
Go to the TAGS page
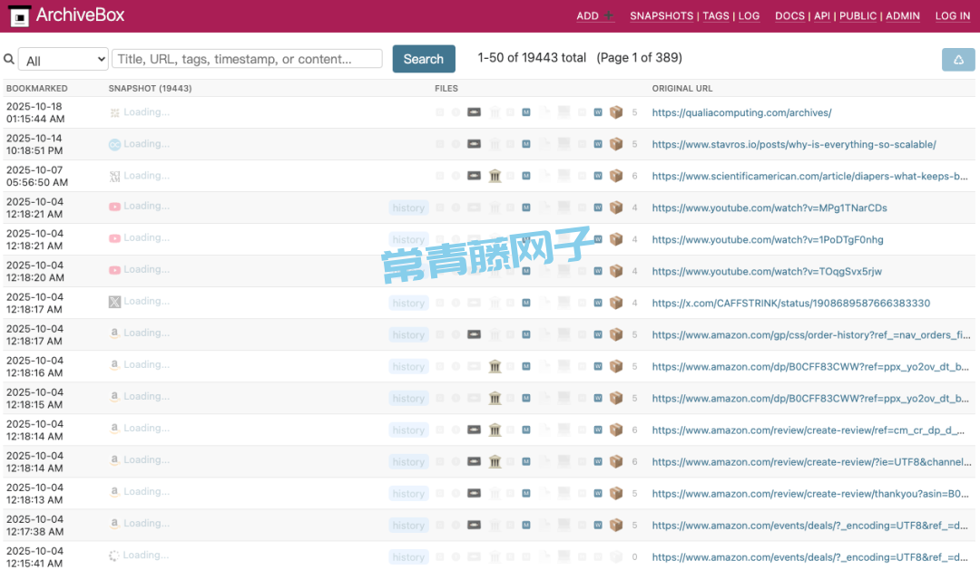[715, 15]
